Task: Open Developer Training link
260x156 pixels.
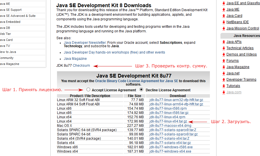Action: pos(241,80)
